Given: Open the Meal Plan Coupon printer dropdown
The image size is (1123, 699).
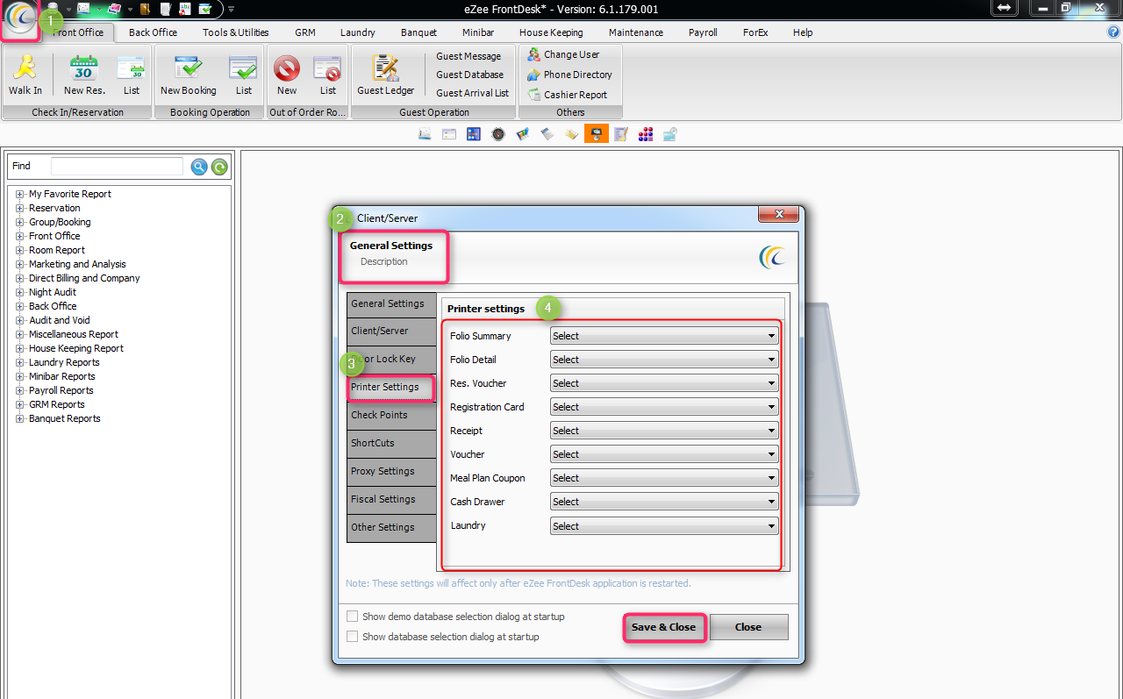Looking at the screenshot, I should [664, 478].
